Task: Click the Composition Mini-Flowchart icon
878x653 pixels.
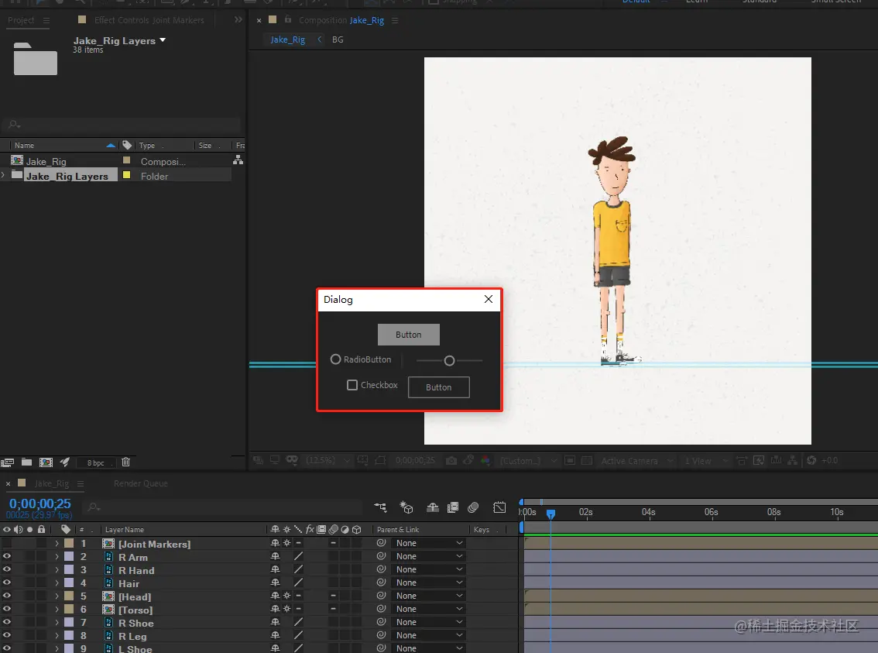Action: (x=380, y=507)
